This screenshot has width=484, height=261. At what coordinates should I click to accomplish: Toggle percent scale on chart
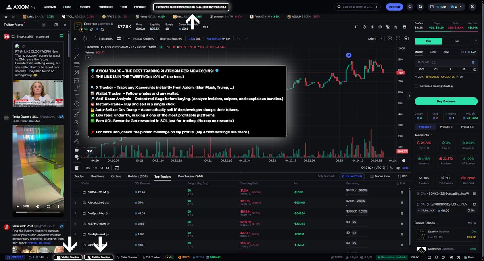tap(391, 168)
